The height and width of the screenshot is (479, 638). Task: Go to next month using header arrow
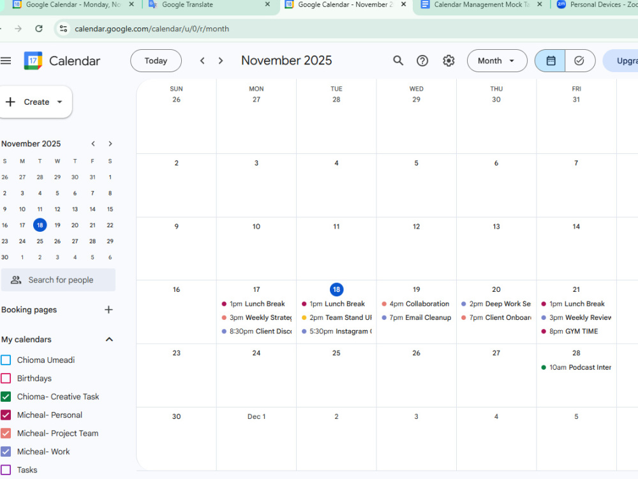point(221,61)
